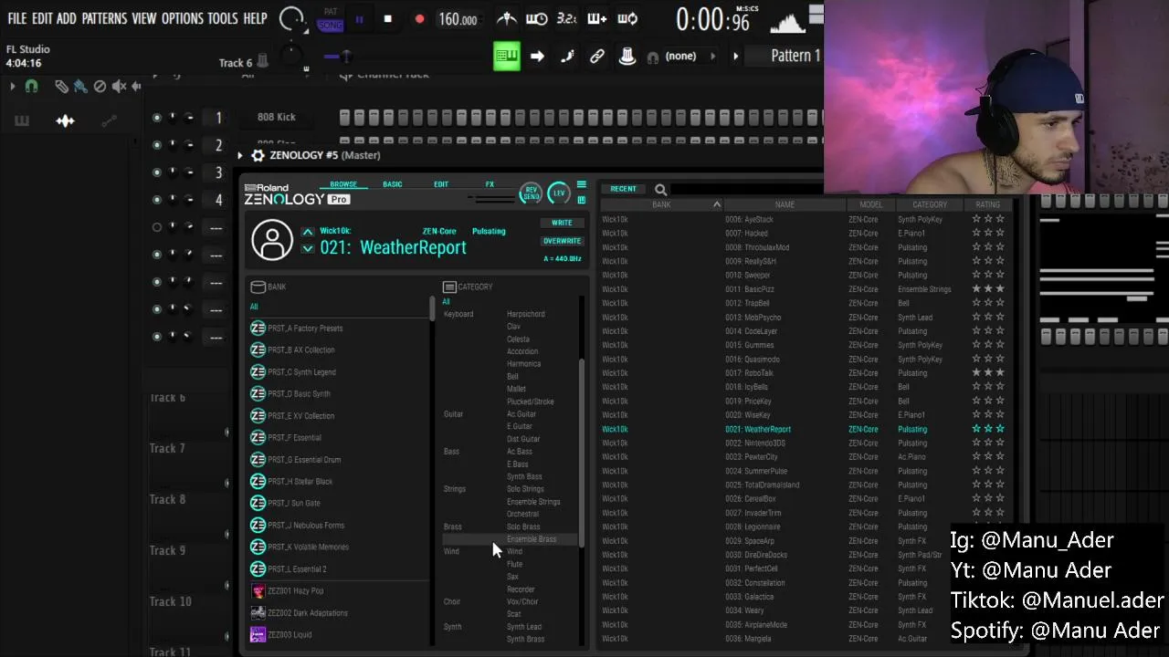
Task: Select tone 0022: Nintendo3DS
Action: click(755, 443)
